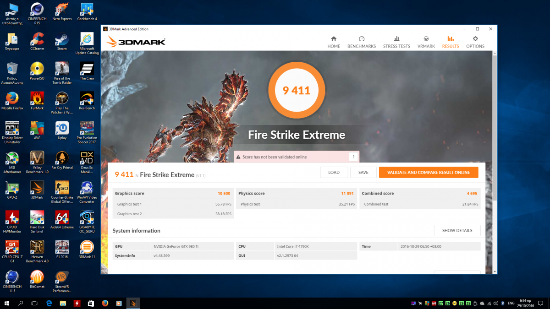Screen dimensions: 550x309
Task: Select the RESULTS tab
Action: pyautogui.click(x=451, y=42)
